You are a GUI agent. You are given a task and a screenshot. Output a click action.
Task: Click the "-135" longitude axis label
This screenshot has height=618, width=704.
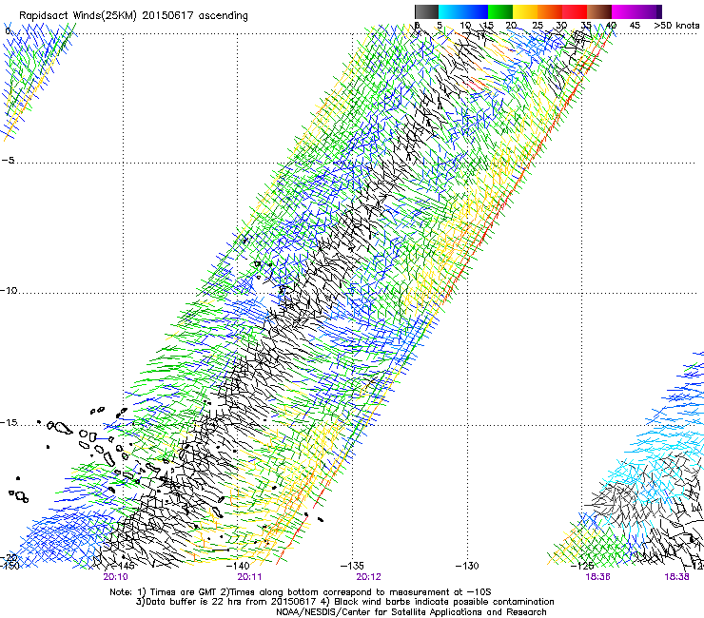point(352,566)
